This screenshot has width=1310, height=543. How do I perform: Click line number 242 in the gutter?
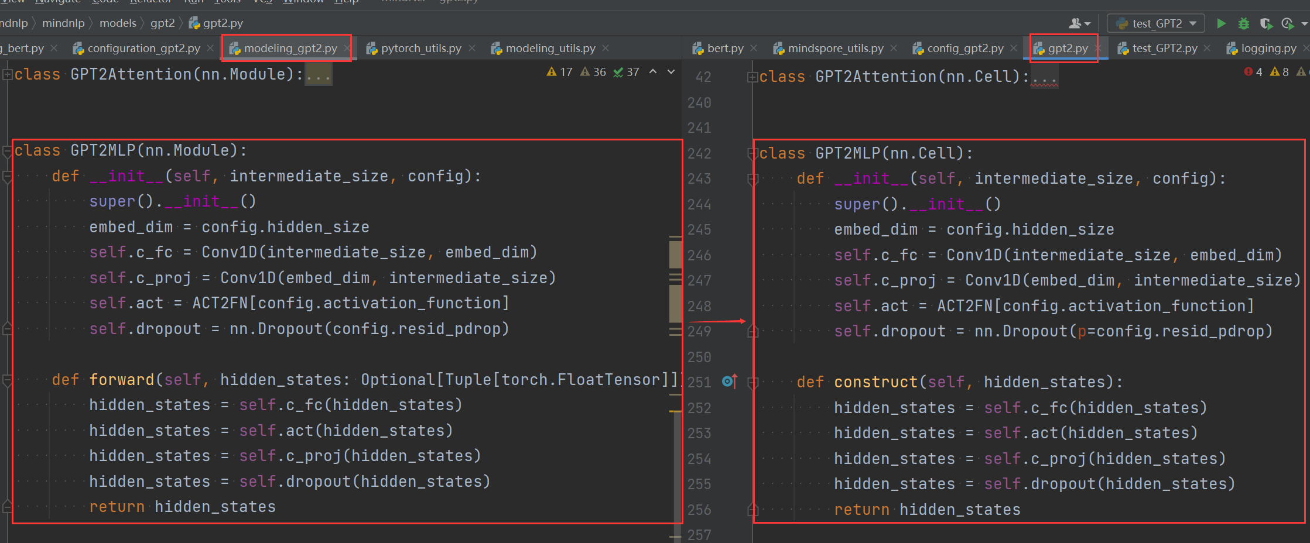pyautogui.click(x=699, y=153)
